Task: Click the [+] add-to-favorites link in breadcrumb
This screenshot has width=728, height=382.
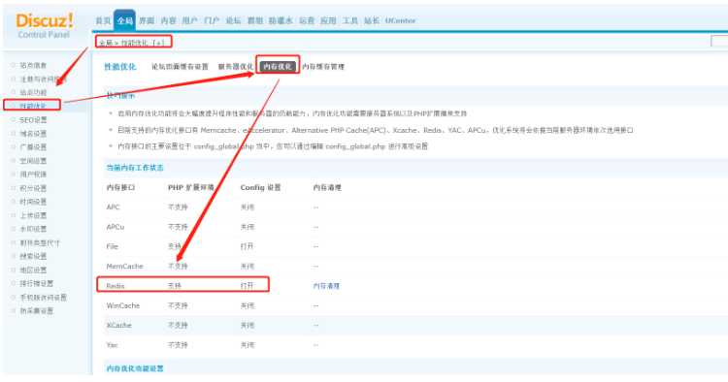Action: (x=158, y=43)
